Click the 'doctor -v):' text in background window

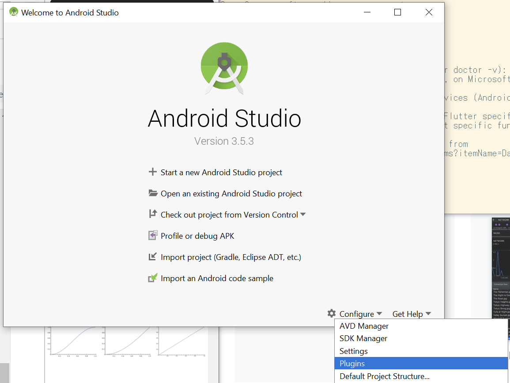click(x=480, y=70)
